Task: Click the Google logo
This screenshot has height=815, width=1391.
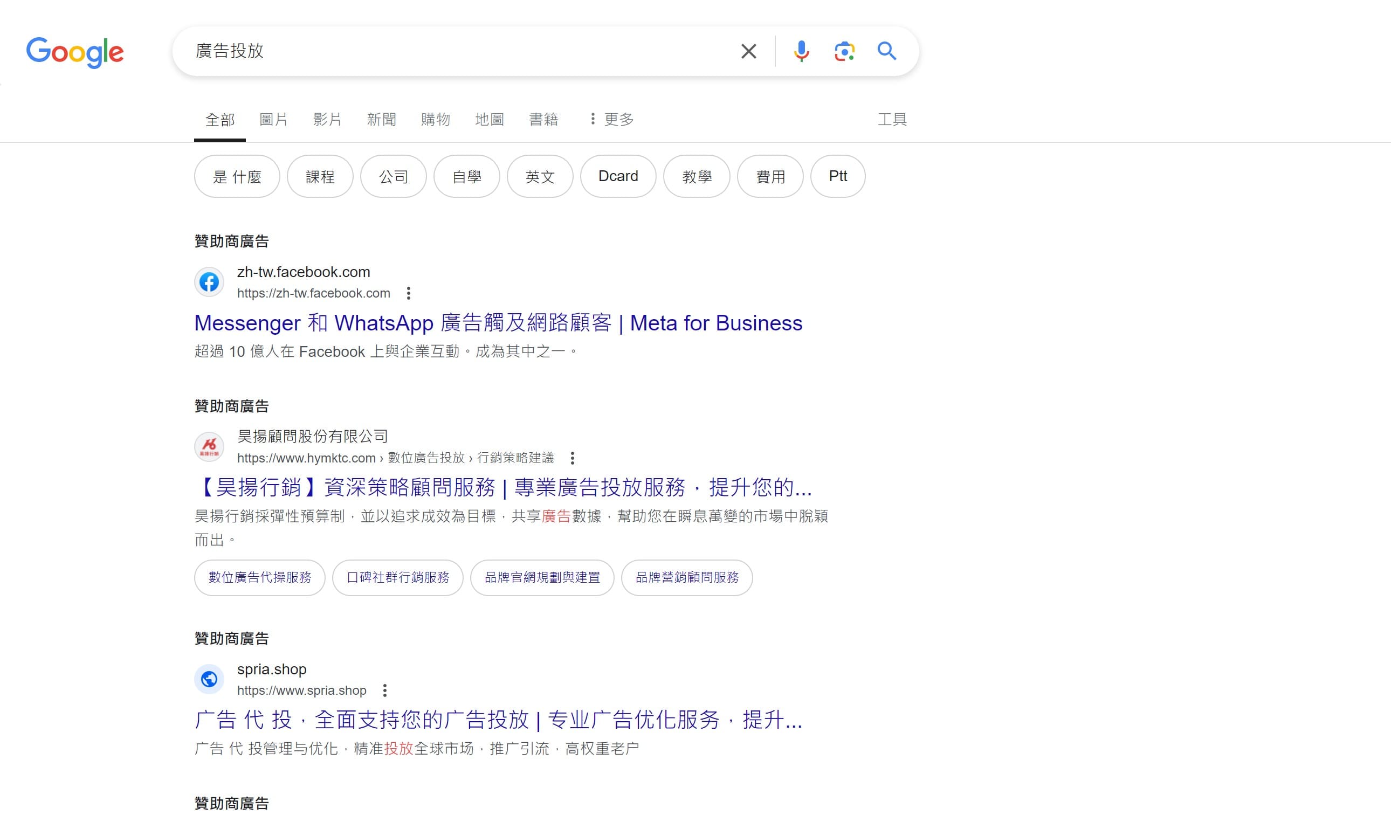Action: coord(75,52)
